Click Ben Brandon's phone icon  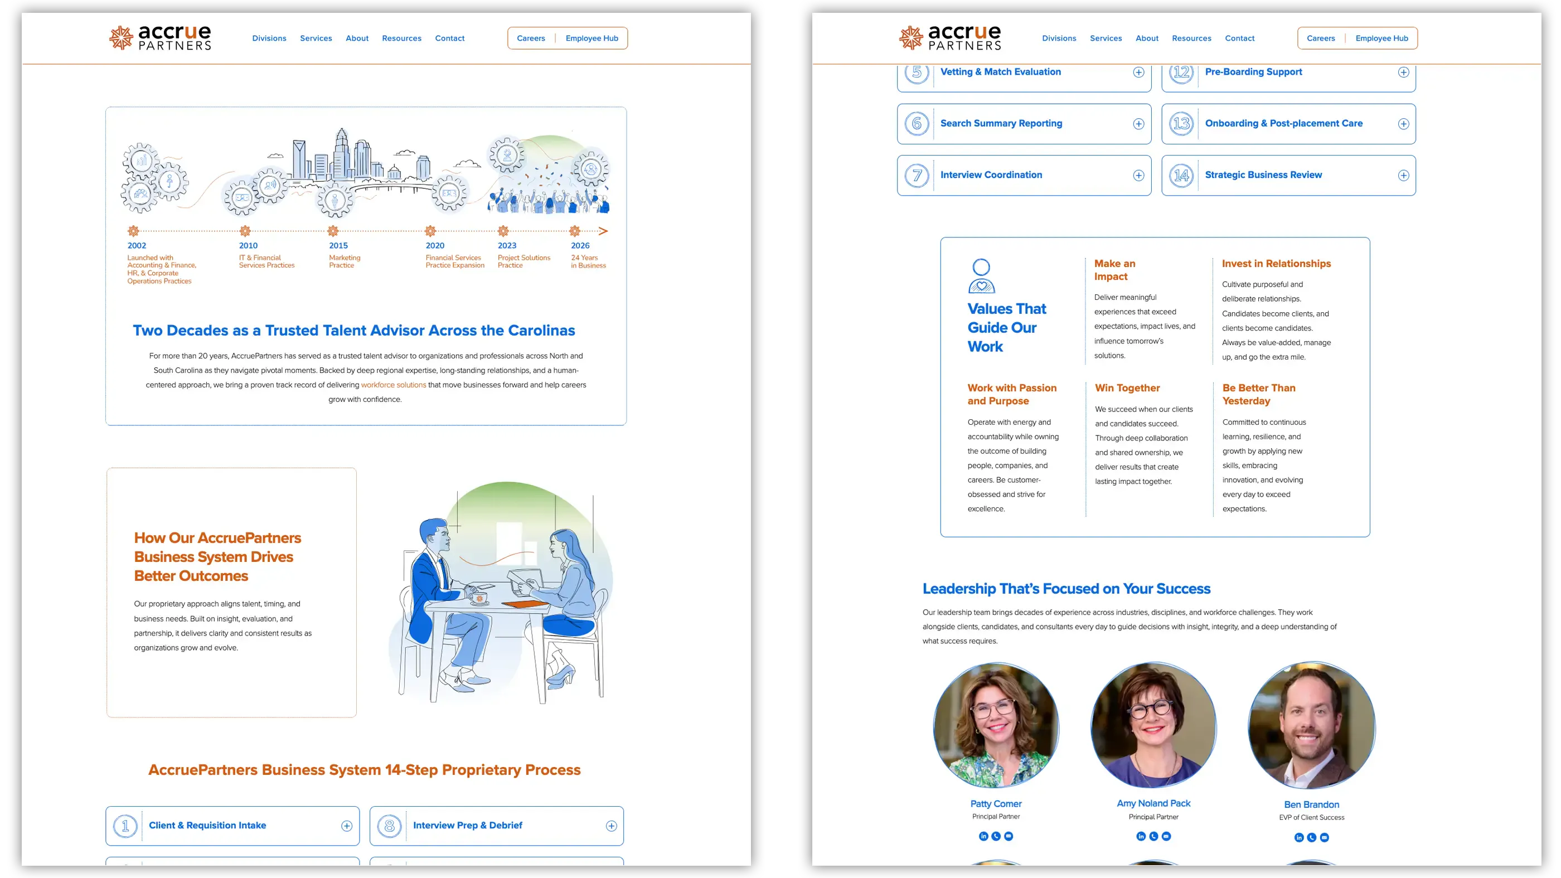click(x=1312, y=837)
